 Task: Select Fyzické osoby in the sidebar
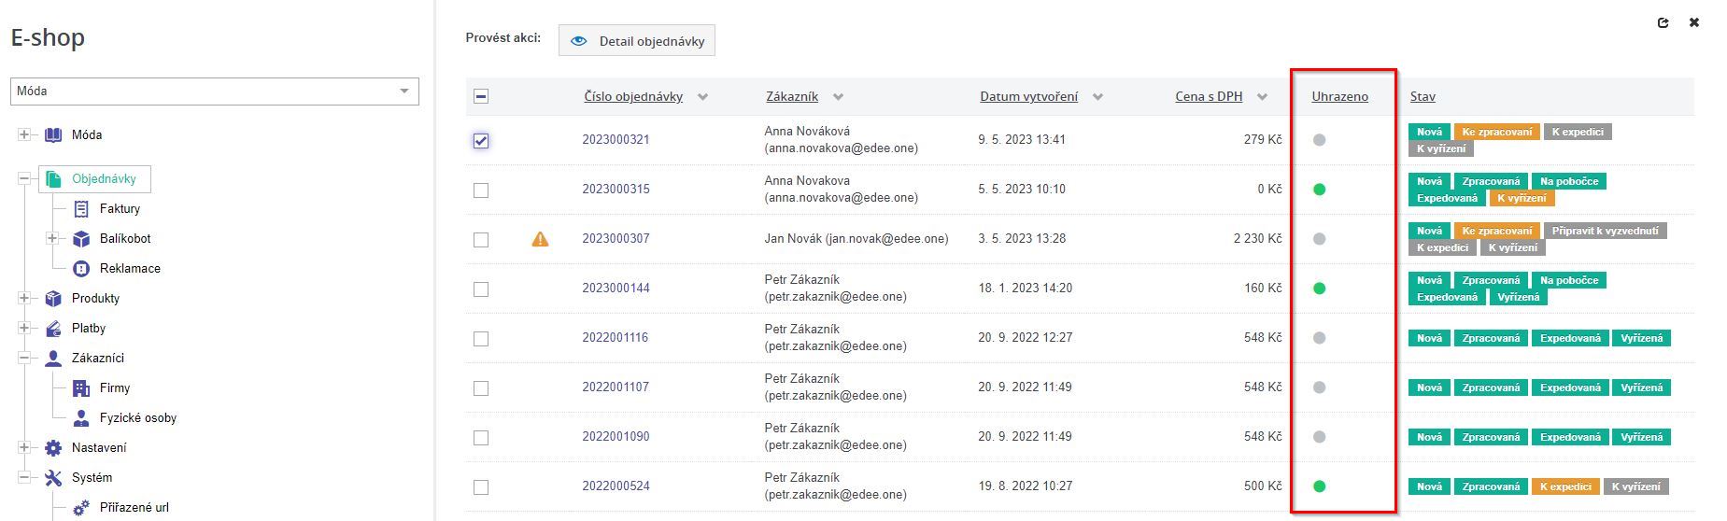(x=137, y=418)
